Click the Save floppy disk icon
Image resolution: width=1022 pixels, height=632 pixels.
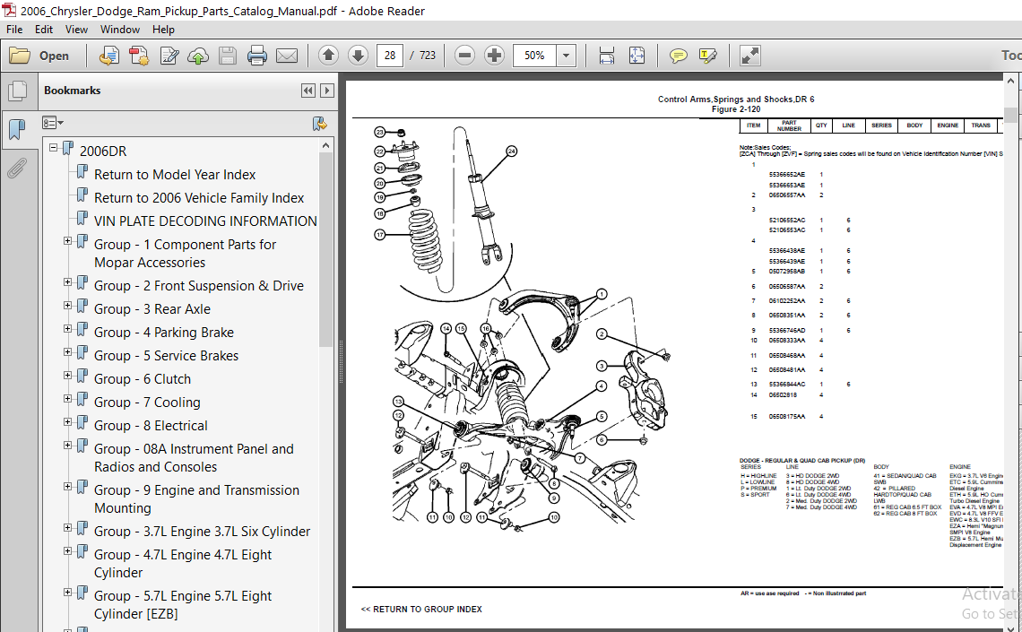point(228,56)
